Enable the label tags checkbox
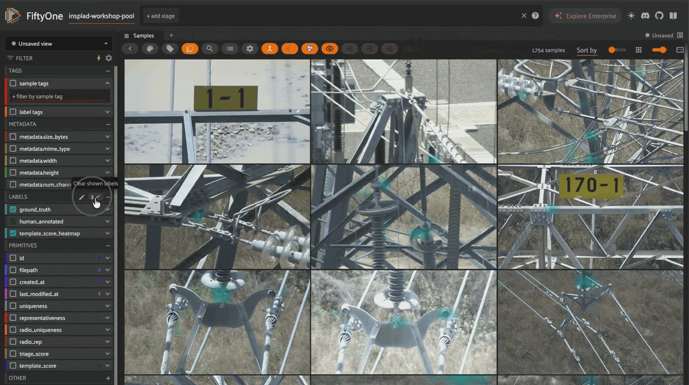The height and width of the screenshot is (385, 689). coord(13,112)
